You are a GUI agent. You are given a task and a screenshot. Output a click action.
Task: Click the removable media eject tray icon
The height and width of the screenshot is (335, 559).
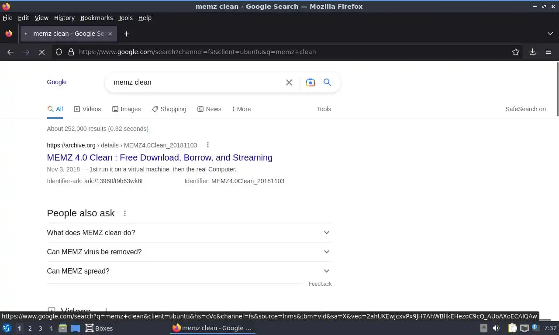[x=483, y=328]
